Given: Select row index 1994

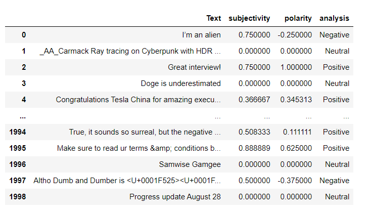Looking at the screenshot, I should point(18,132).
